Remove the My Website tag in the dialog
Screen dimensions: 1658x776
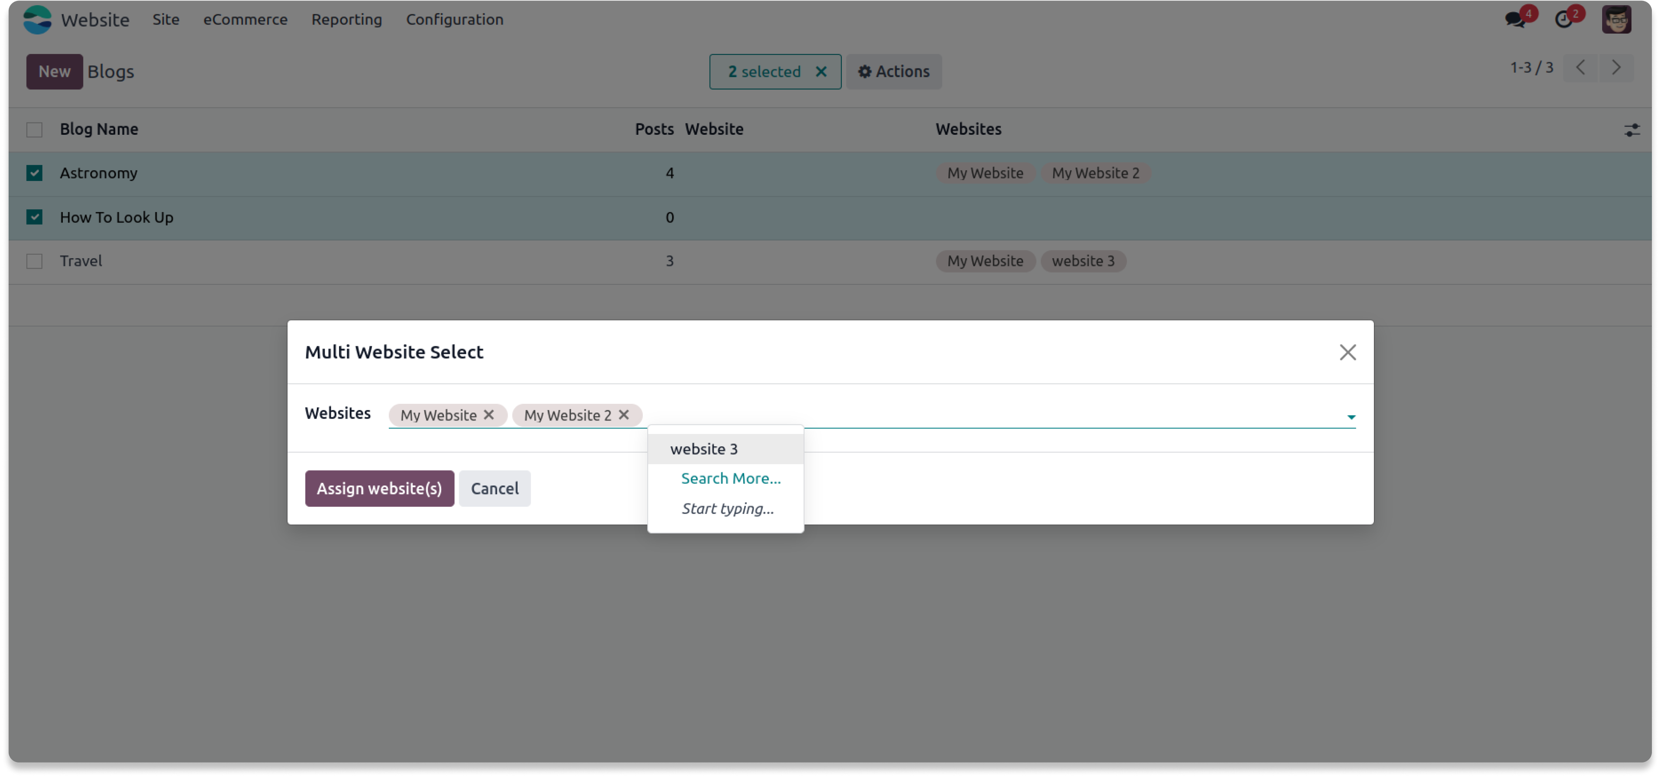488,415
